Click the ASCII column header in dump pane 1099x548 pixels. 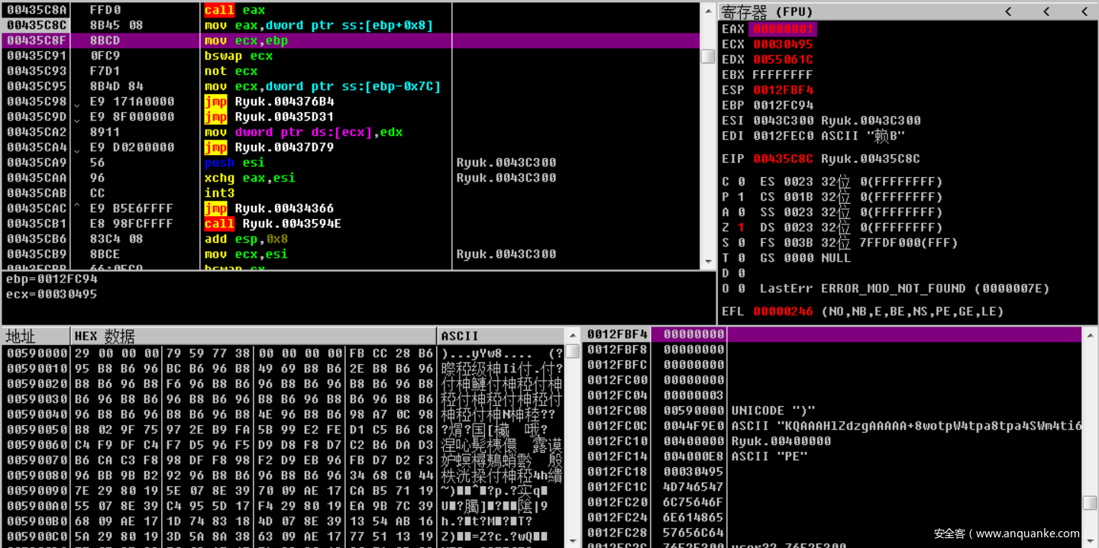[x=501, y=336]
